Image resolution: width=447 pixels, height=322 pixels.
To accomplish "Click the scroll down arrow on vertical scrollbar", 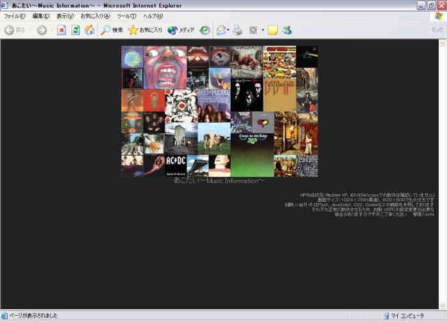I will [x=443, y=305].
